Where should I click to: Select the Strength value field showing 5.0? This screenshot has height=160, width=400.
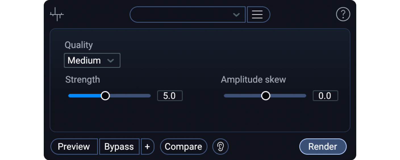coord(170,96)
